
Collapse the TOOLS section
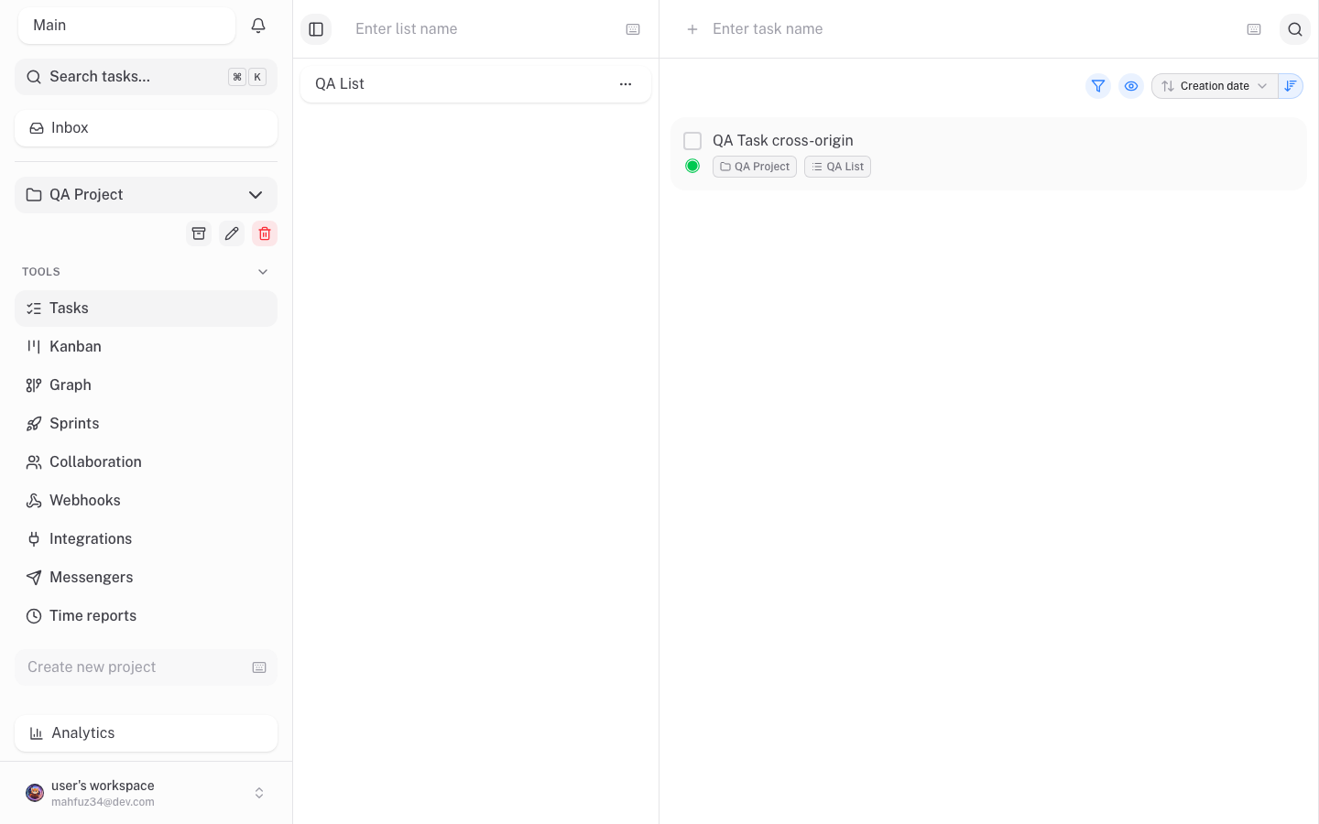click(263, 272)
